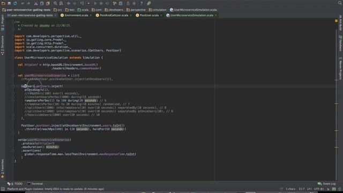The width and height of the screenshot is (343, 193).
Task: Click the UTF-8 encoding dropdown
Action: click(319, 189)
